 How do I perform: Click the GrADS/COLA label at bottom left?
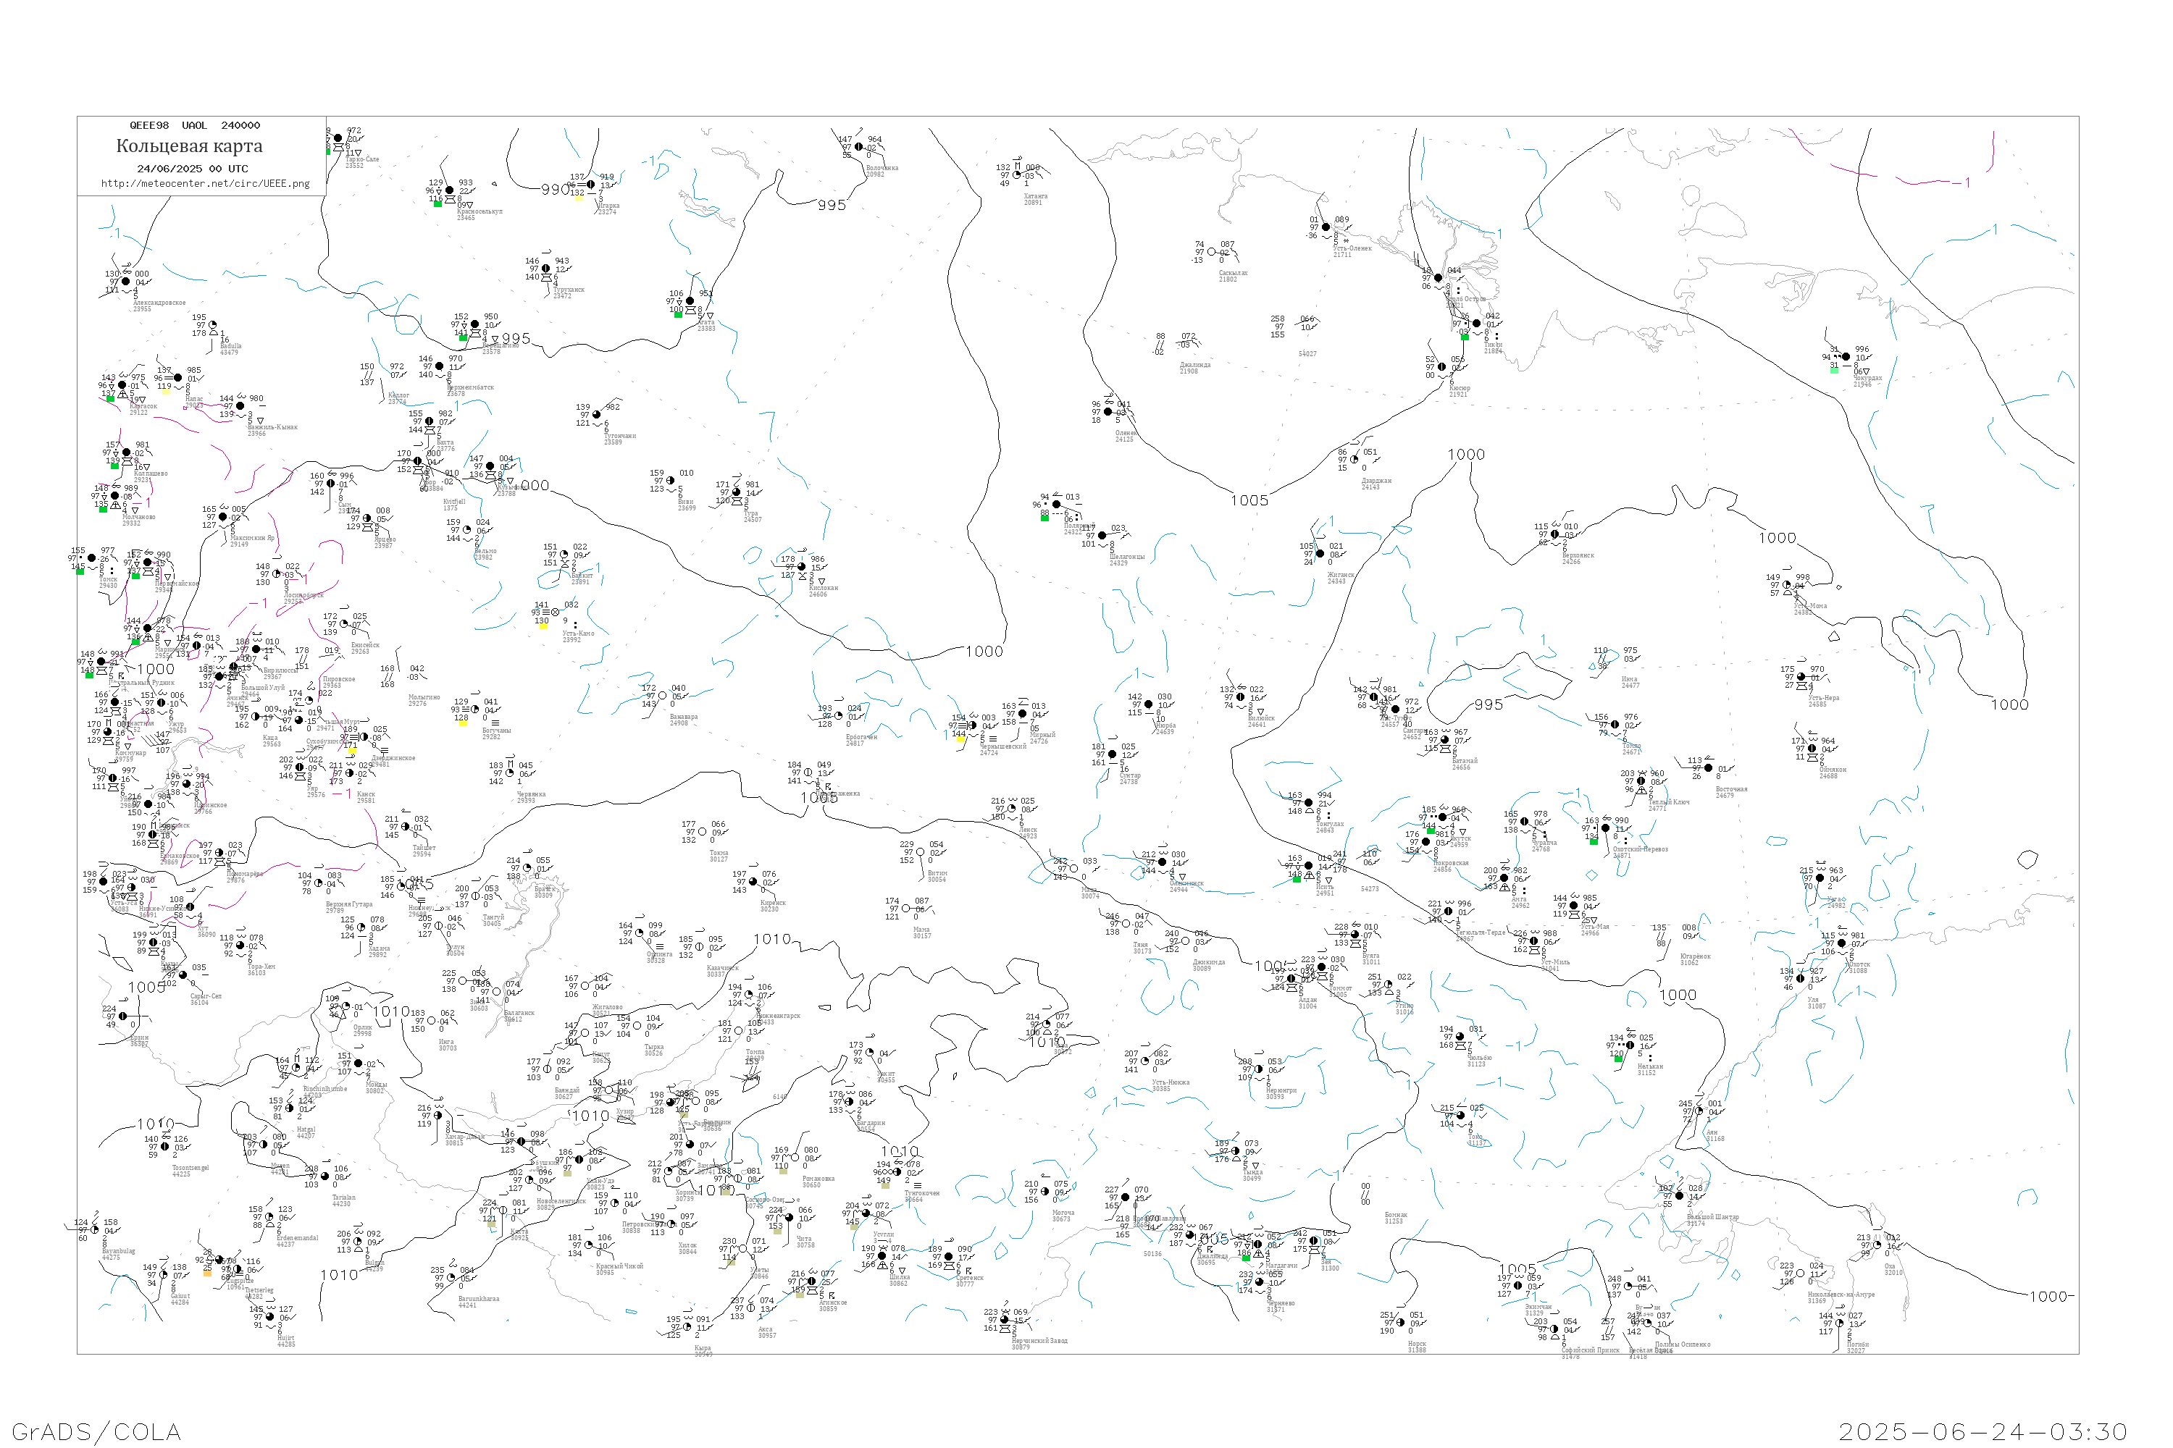tap(96, 1431)
